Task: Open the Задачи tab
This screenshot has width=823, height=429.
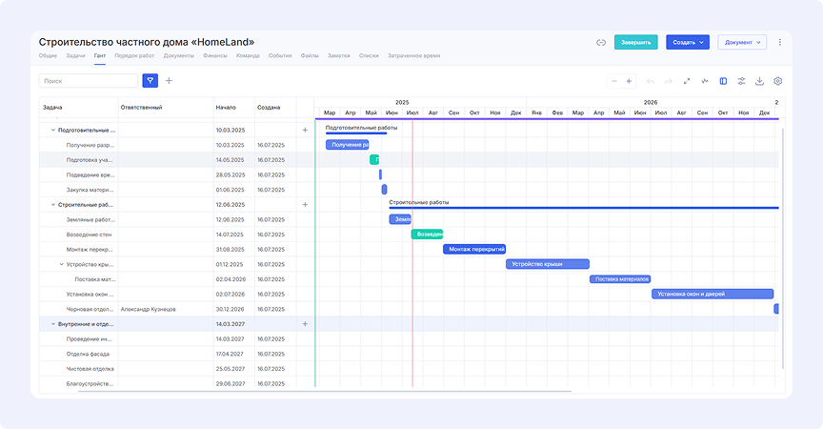Action: (x=75, y=57)
